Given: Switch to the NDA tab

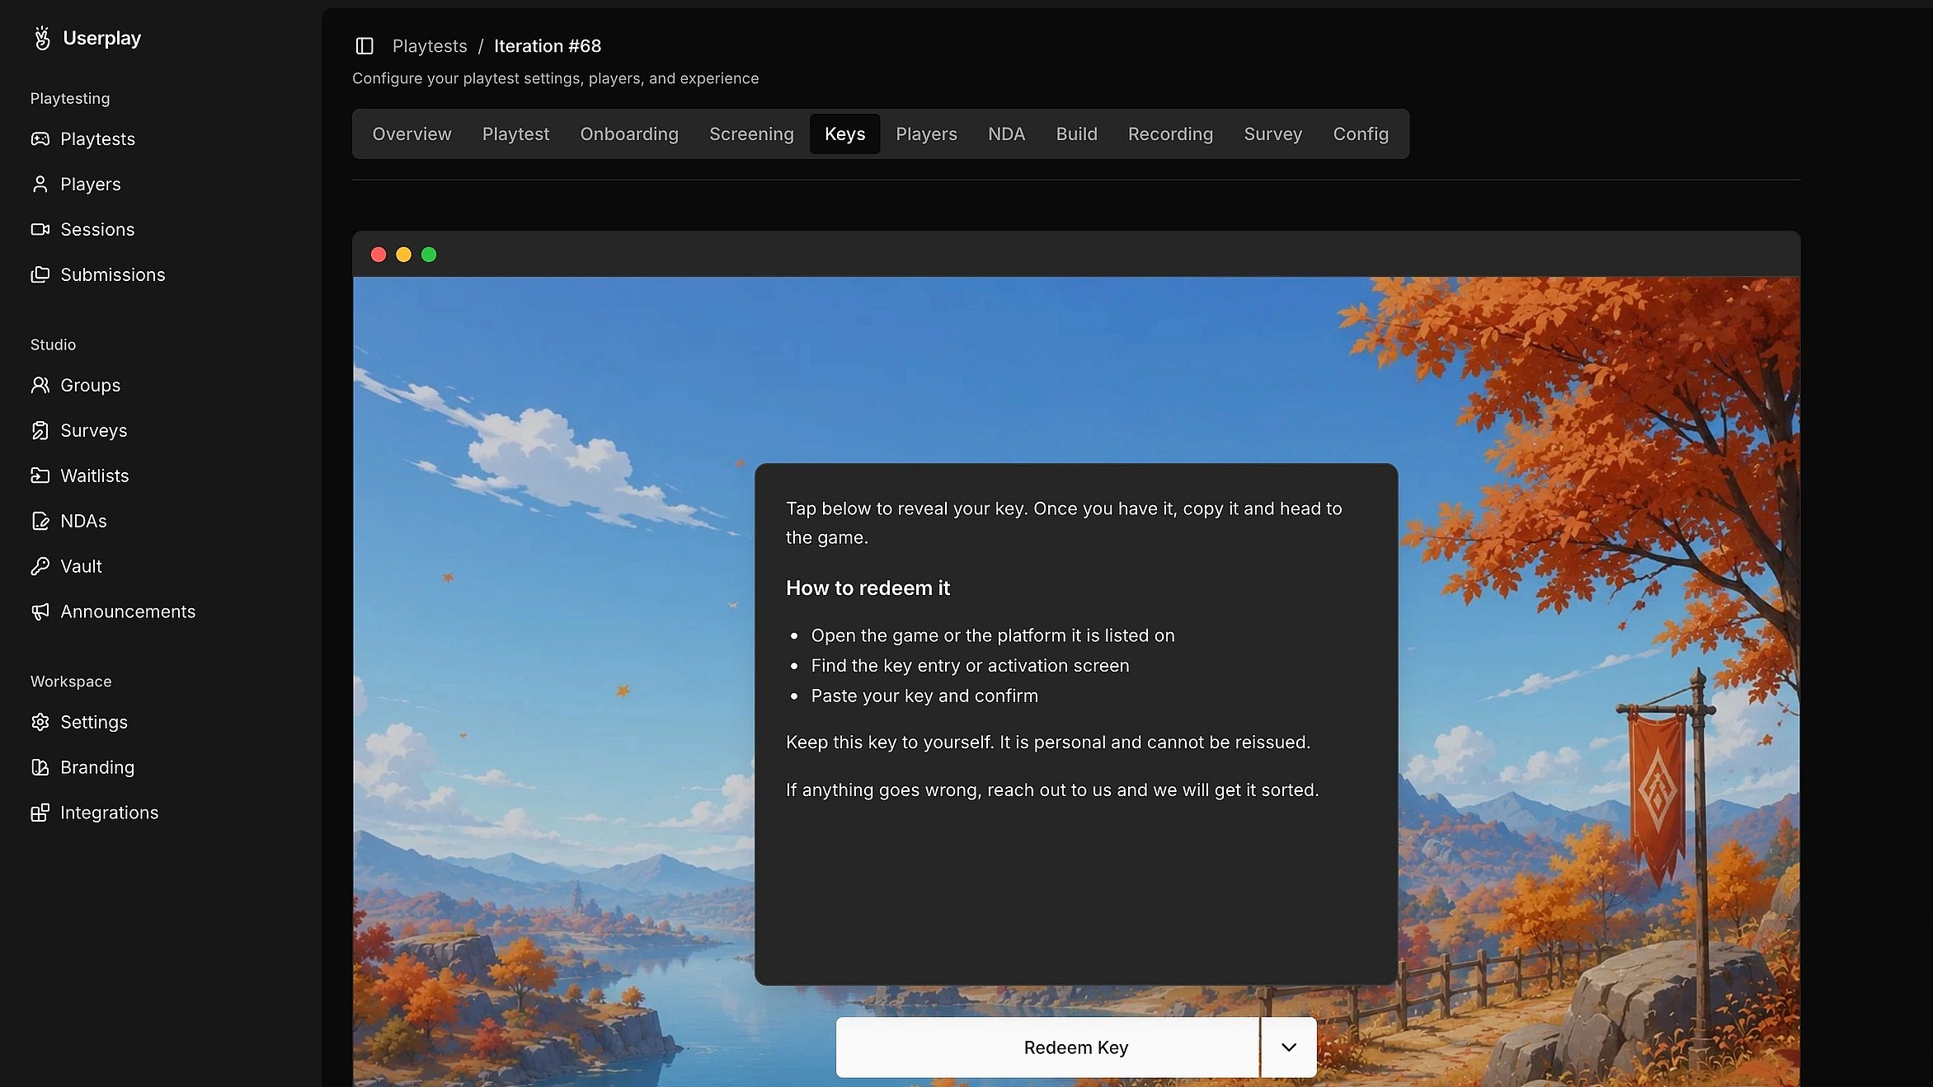Looking at the screenshot, I should [1006, 134].
